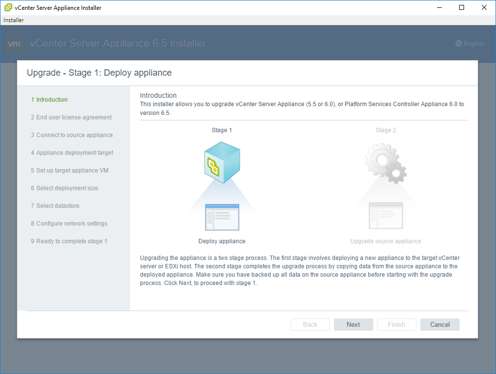This screenshot has width=496, height=374.
Task: Minimize the installer window
Action: pyautogui.click(x=440, y=7)
